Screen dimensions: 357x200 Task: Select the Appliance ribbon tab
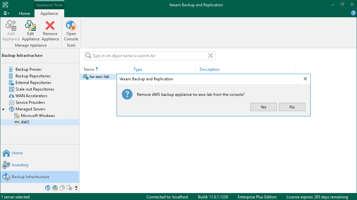point(49,14)
